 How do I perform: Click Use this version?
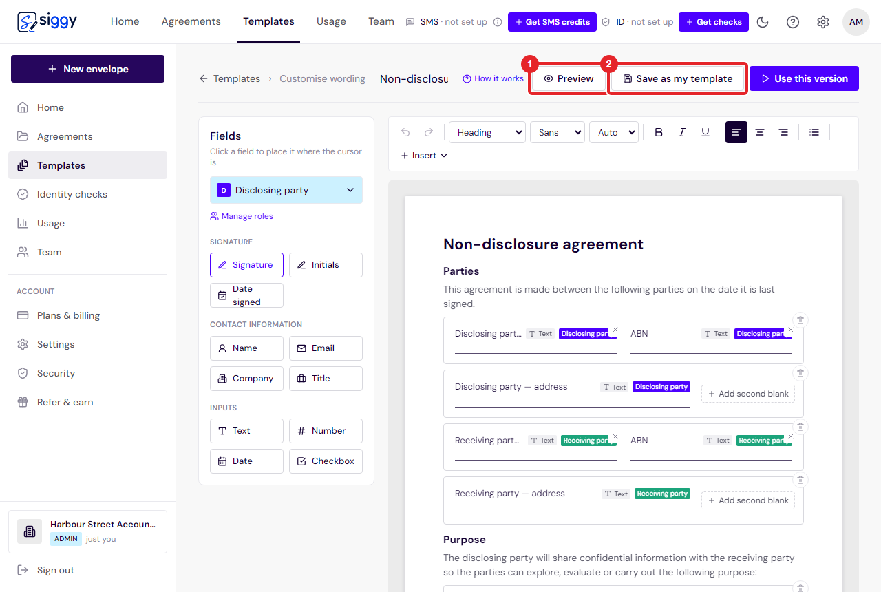point(804,78)
